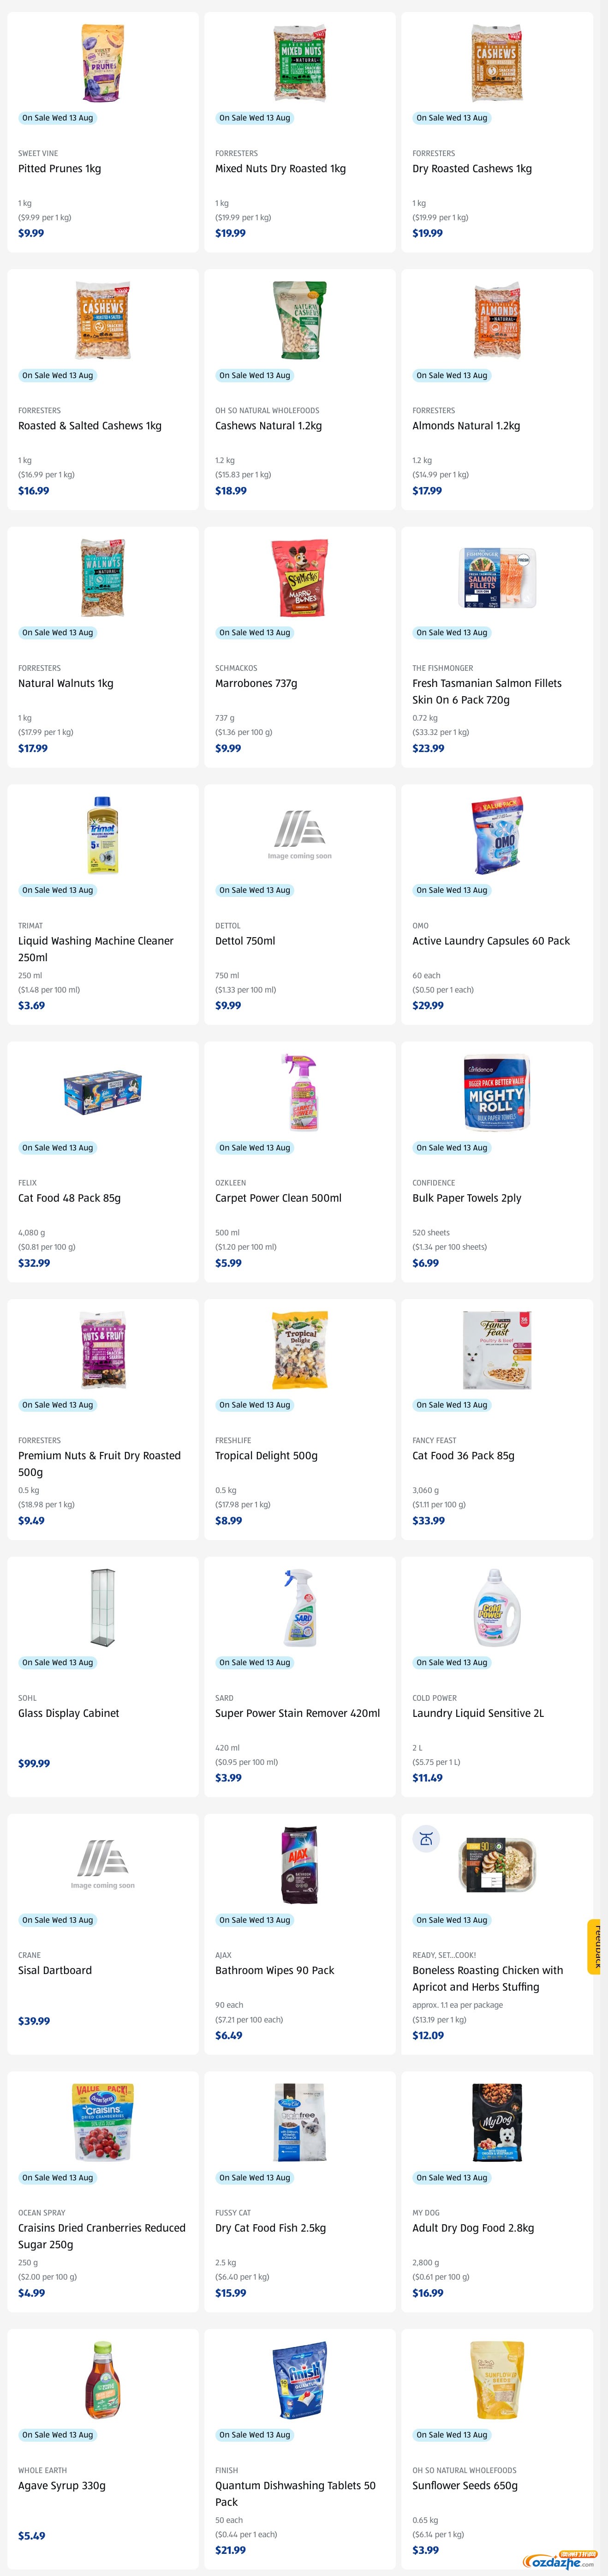The height and width of the screenshot is (2576, 608).
Task: Click Almonds Natural 1.2kg product title
Action: [466, 426]
